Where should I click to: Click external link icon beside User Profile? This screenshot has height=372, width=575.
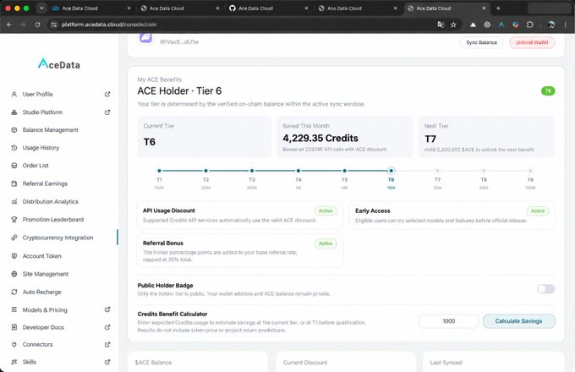pos(107,94)
